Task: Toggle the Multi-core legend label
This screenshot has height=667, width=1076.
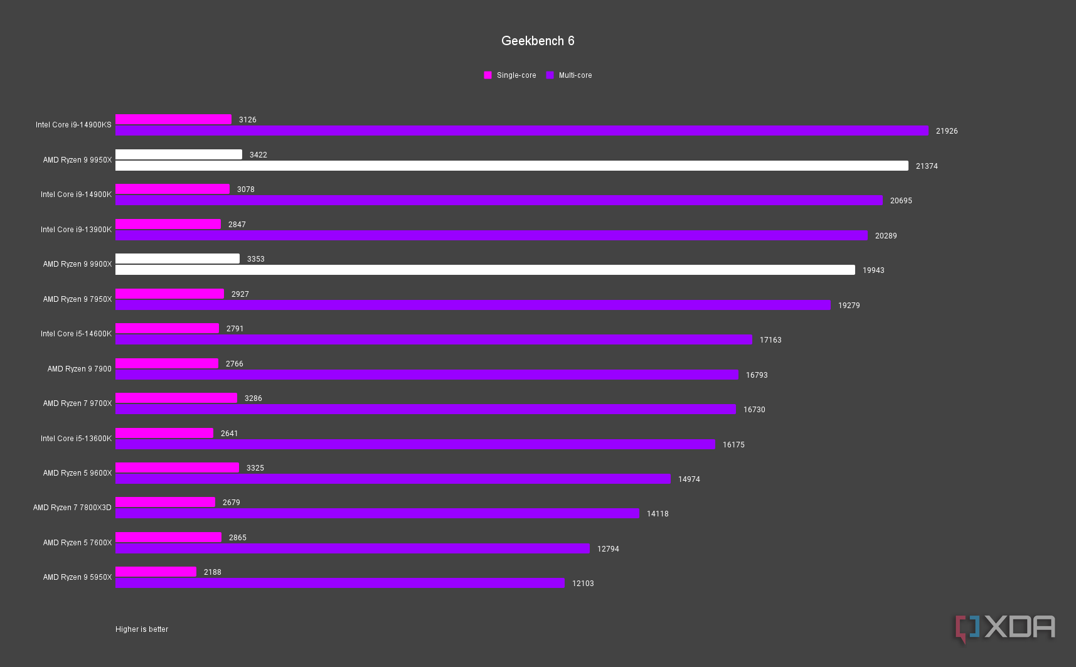Action: [575, 75]
